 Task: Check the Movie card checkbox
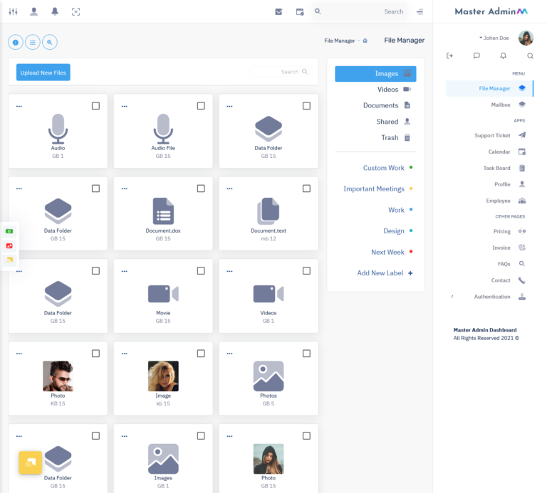point(201,271)
